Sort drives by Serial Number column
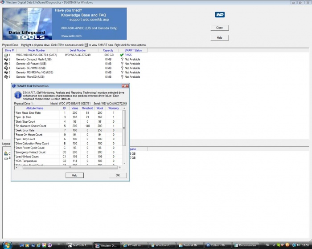This screenshot has width=312, height=249. tap(78, 50)
